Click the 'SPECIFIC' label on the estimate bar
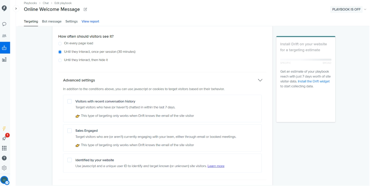 [x=286, y=63]
